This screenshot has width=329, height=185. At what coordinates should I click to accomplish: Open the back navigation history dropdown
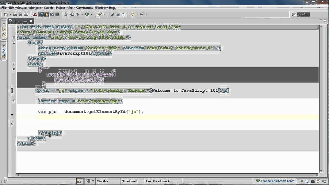[x=137, y=14]
